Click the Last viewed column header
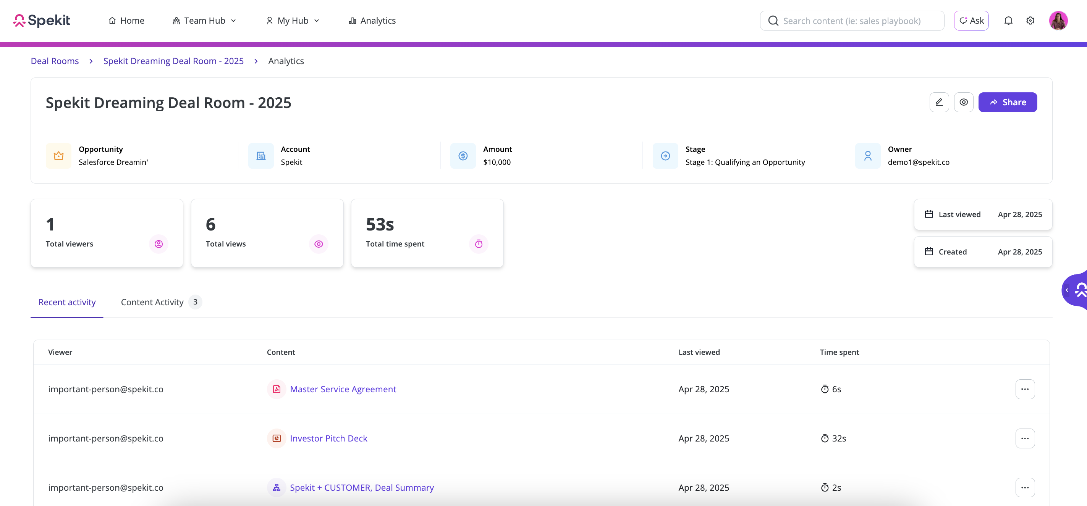The image size is (1087, 506). 699,352
